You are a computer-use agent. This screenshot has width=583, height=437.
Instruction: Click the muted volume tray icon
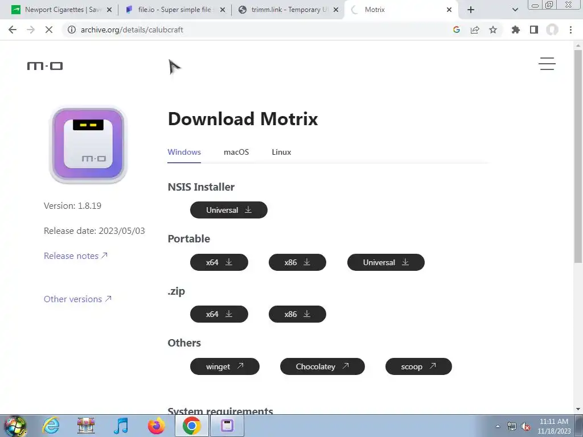[x=525, y=426]
